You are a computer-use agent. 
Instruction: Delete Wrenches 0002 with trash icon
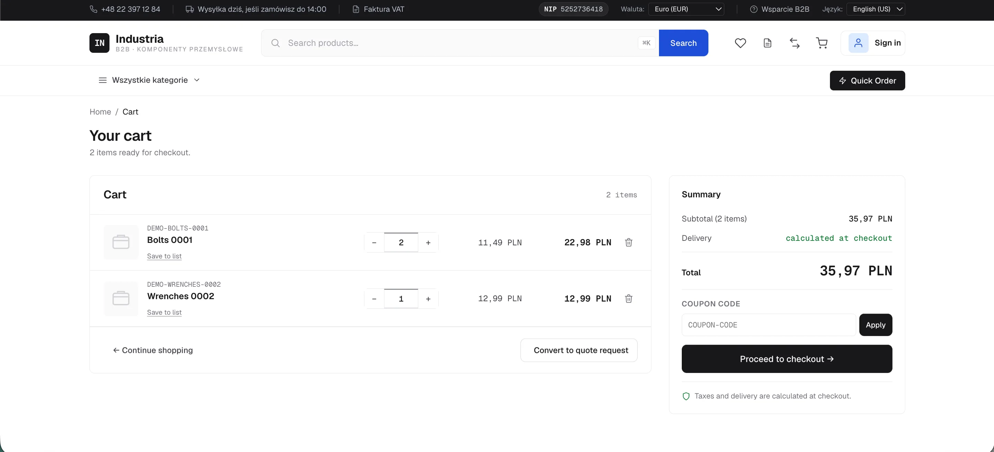[x=629, y=299]
